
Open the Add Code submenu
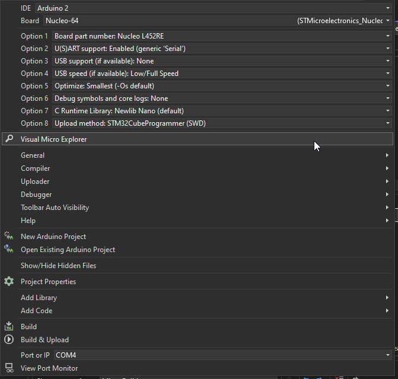click(198, 310)
